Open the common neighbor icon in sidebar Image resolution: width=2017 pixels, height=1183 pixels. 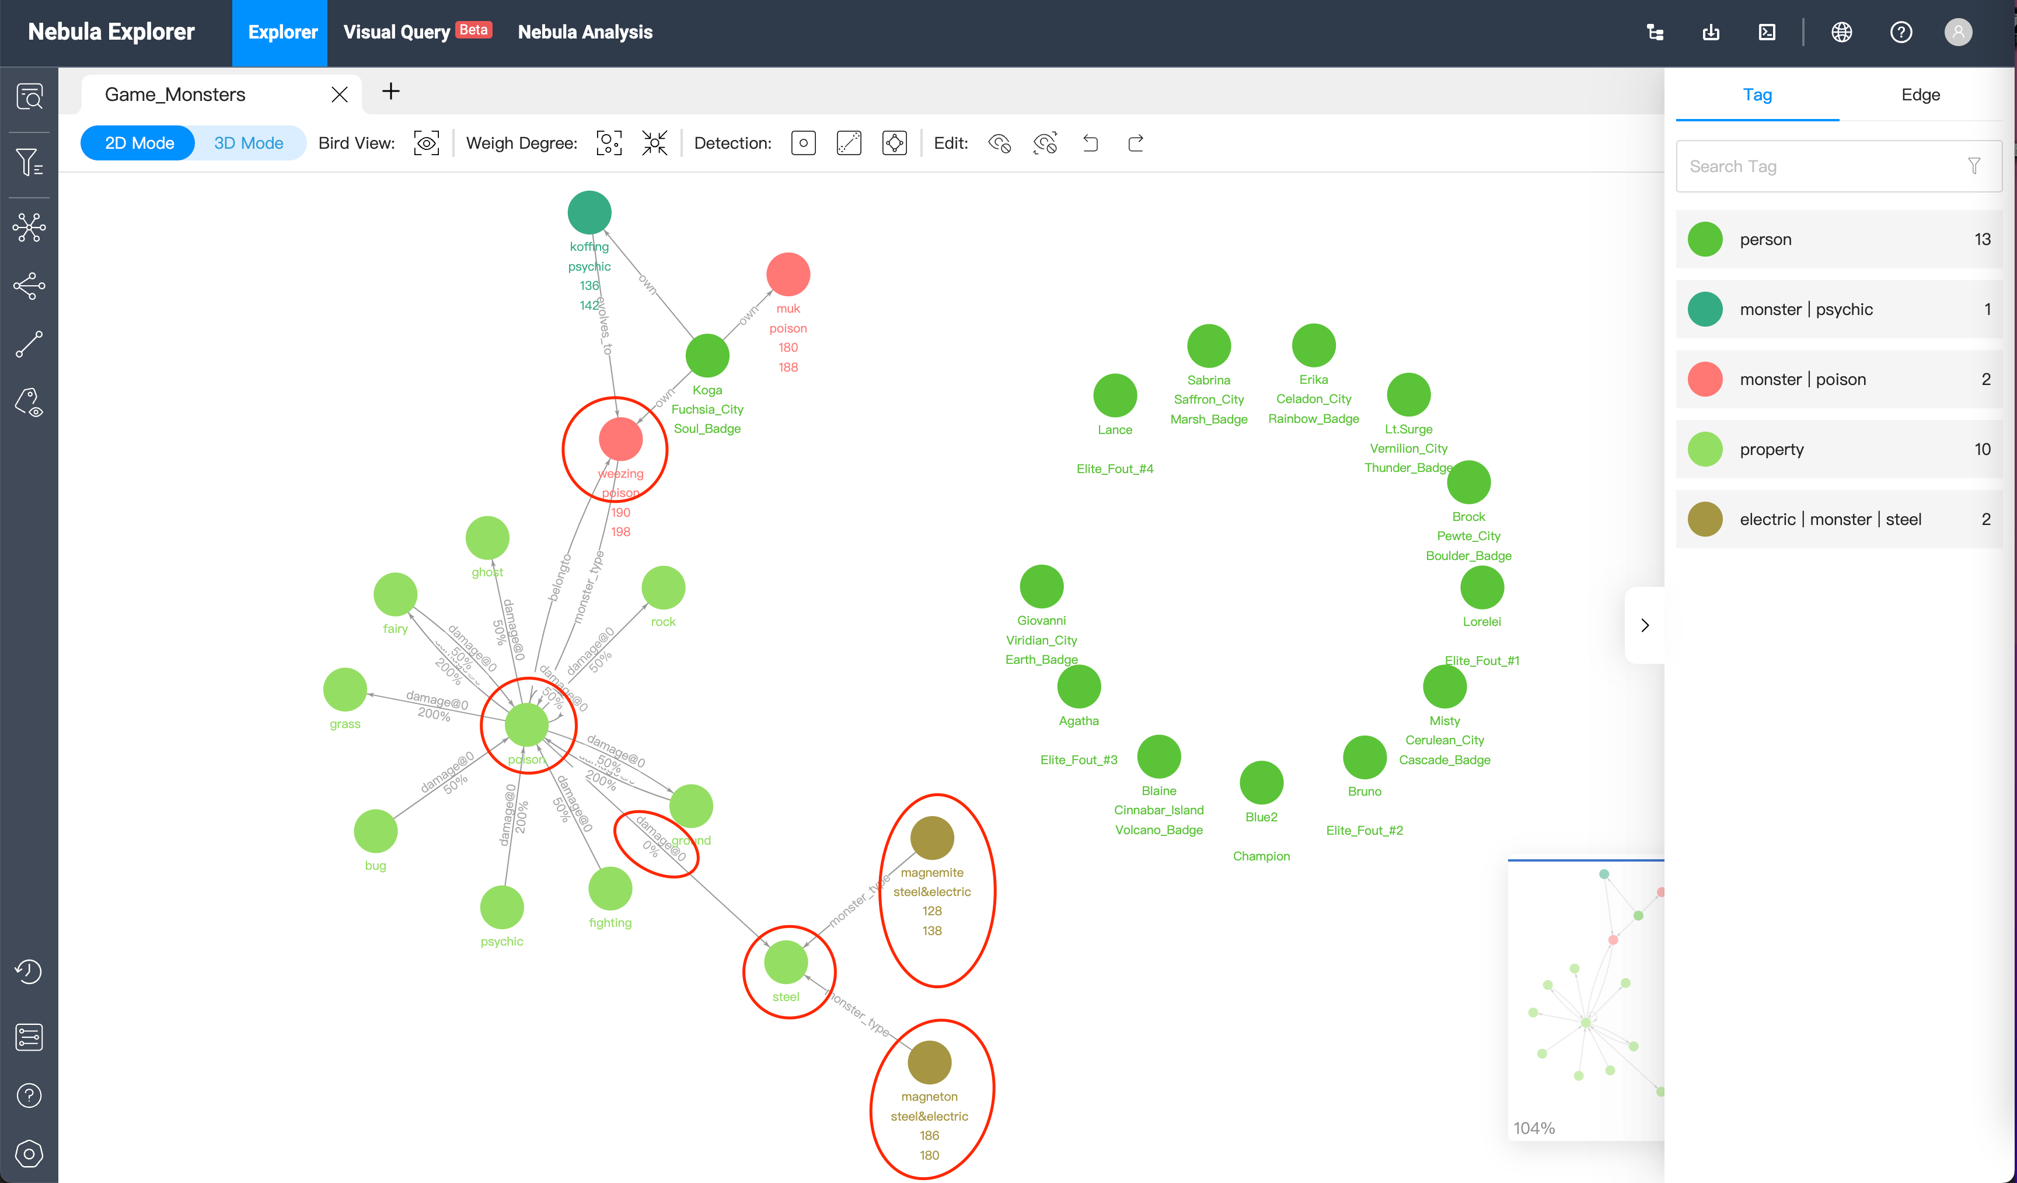(x=30, y=286)
